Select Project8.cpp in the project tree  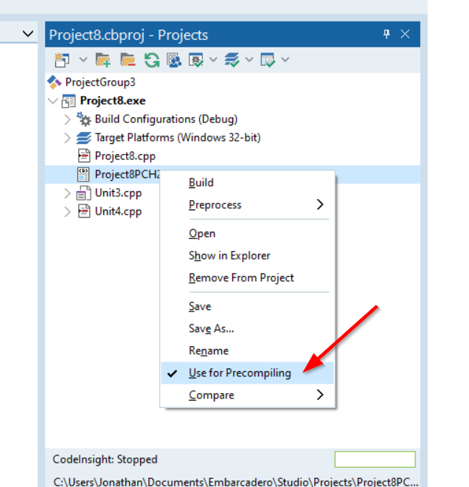(x=125, y=156)
